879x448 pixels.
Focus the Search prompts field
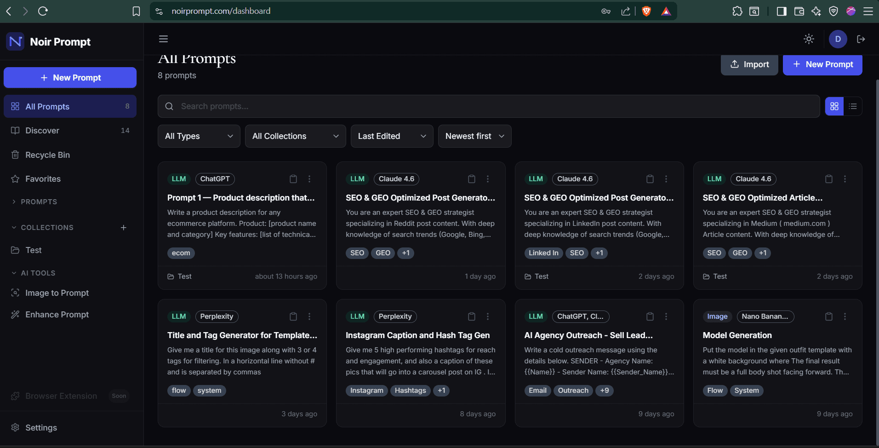click(489, 106)
